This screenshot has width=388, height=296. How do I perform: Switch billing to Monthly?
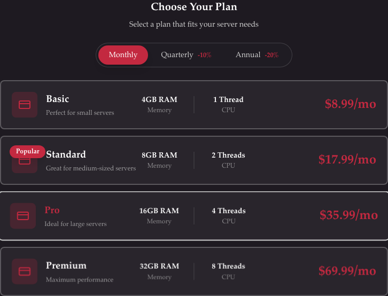point(123,55)
